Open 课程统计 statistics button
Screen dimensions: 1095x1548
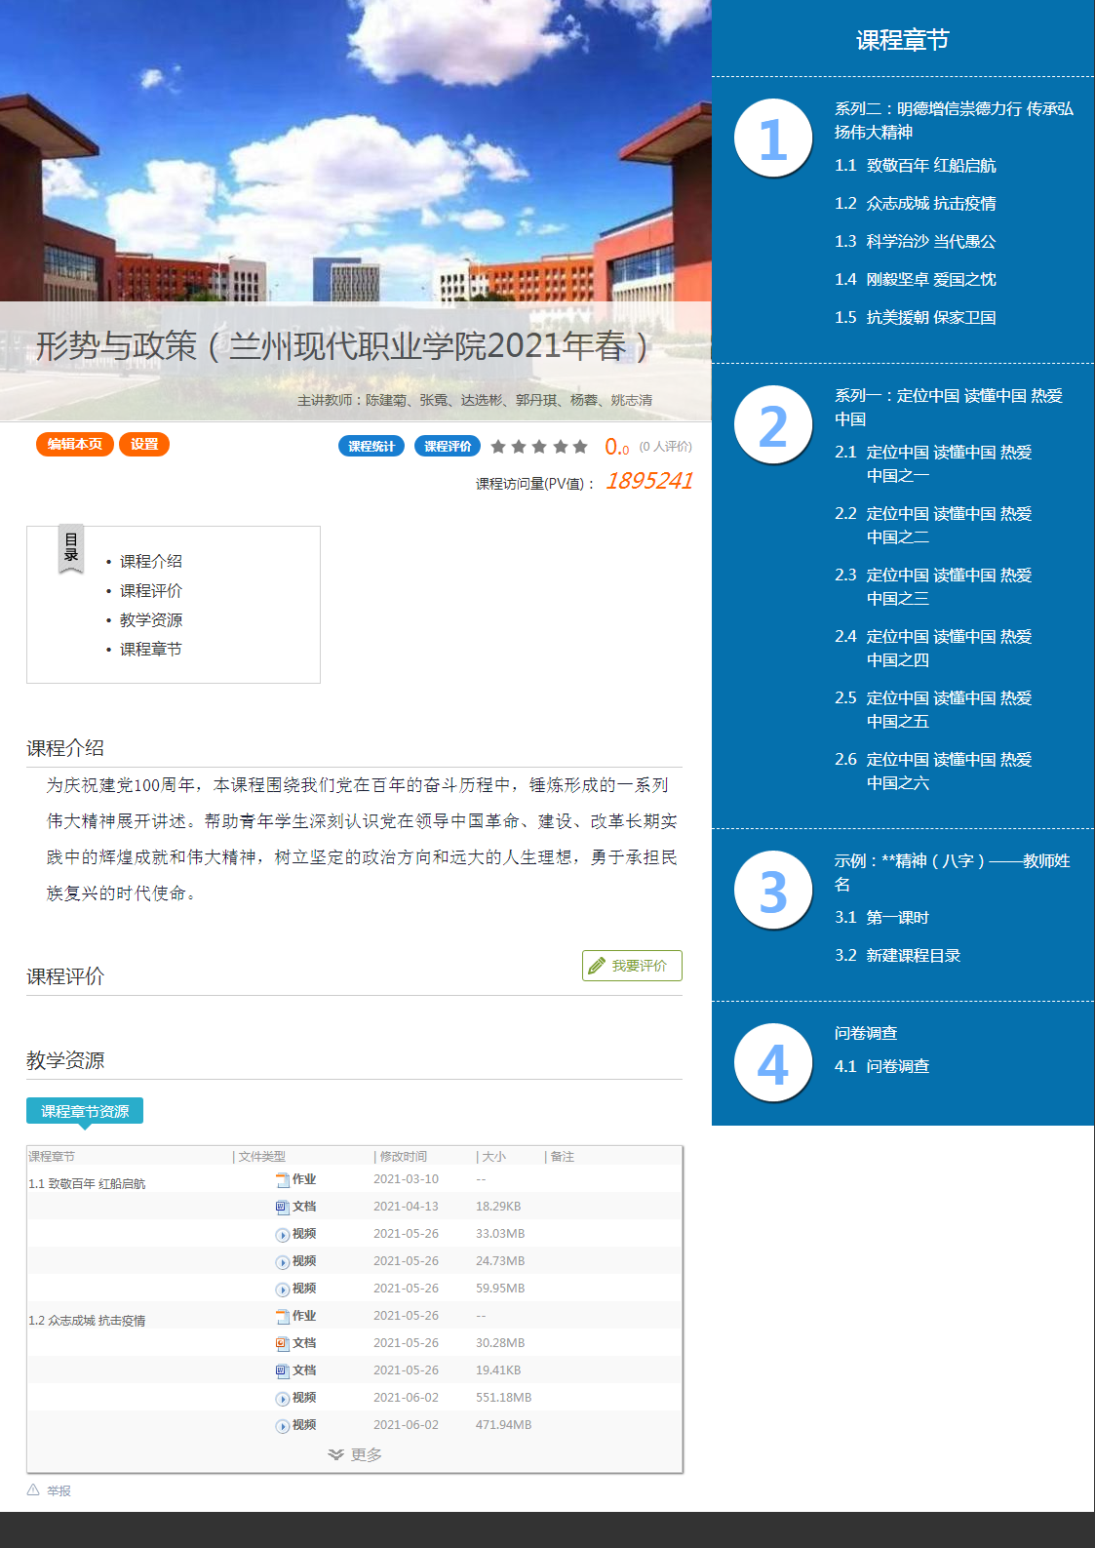tap(372, 446)
